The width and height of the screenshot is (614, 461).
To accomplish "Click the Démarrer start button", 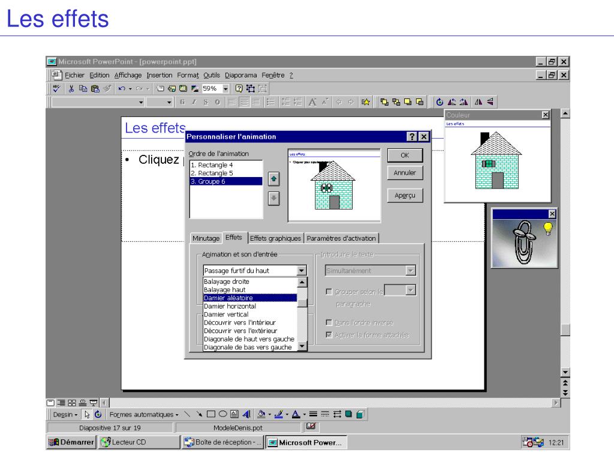I will [71, 442].
